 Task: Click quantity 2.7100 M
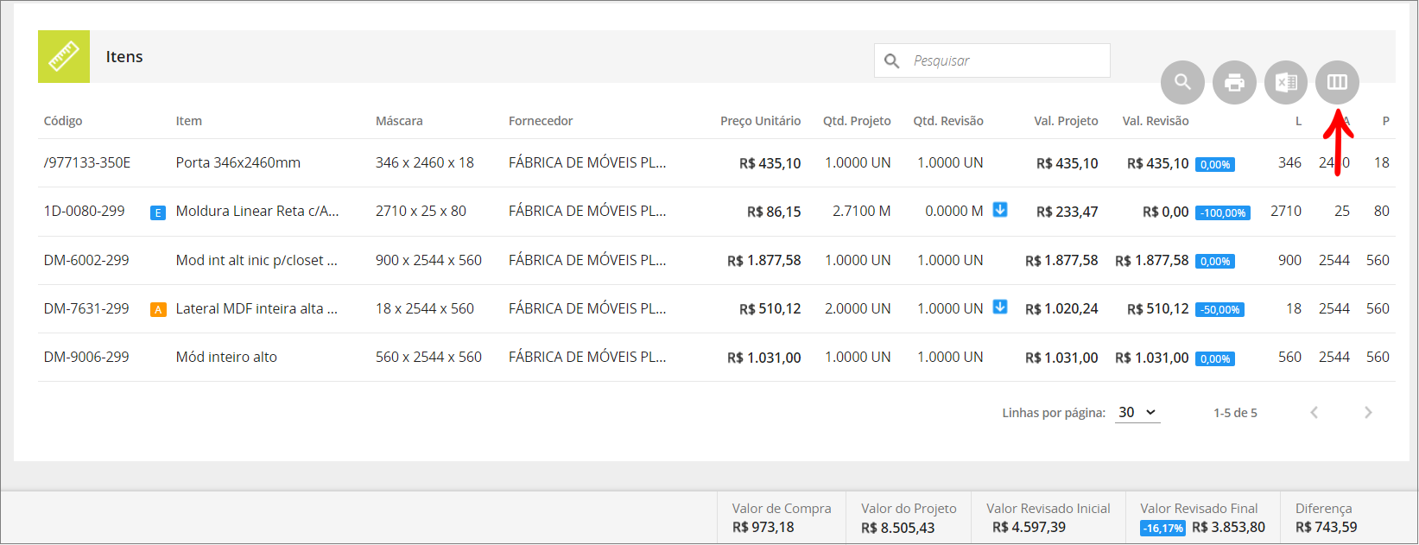(862, 211)
